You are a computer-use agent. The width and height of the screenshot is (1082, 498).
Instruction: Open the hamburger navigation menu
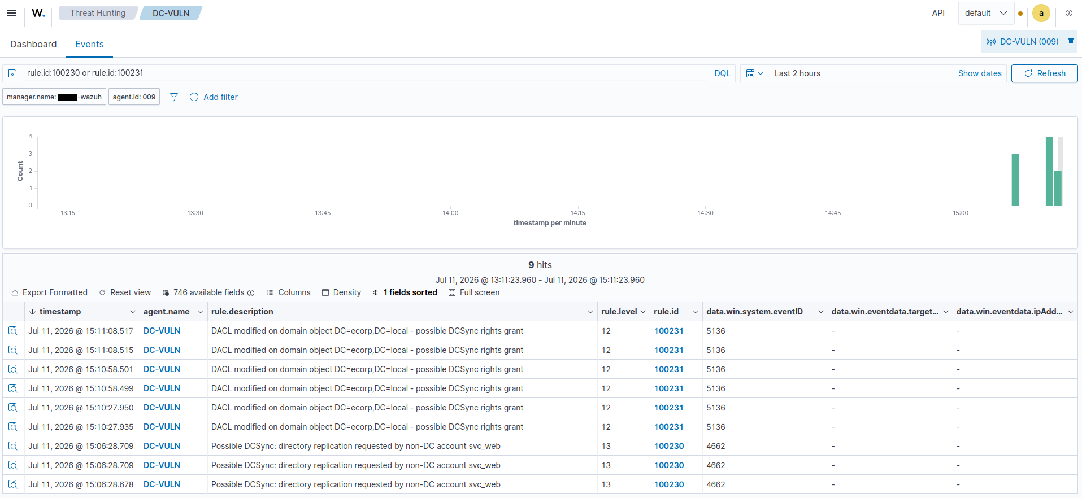click(x=11, y=13)
